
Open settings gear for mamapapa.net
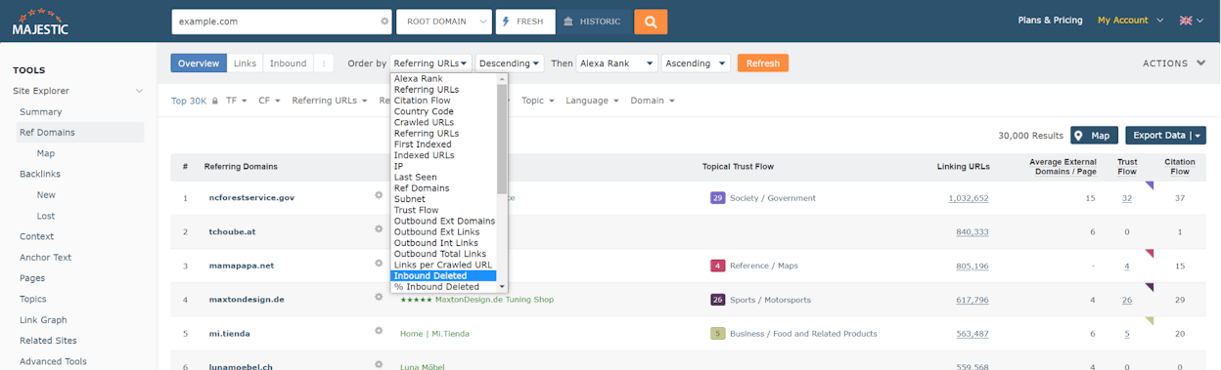379,264
